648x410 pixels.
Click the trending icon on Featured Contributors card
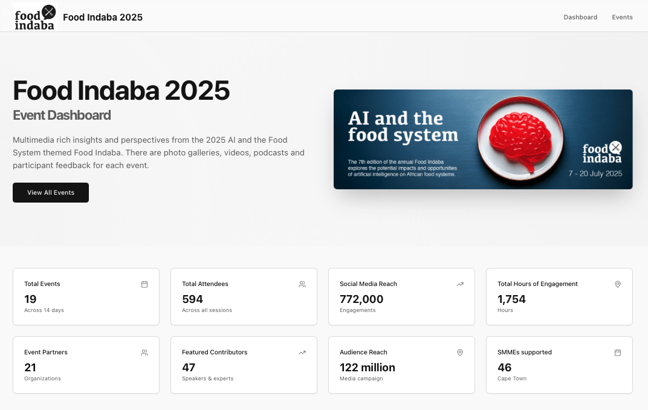[302, 353]
